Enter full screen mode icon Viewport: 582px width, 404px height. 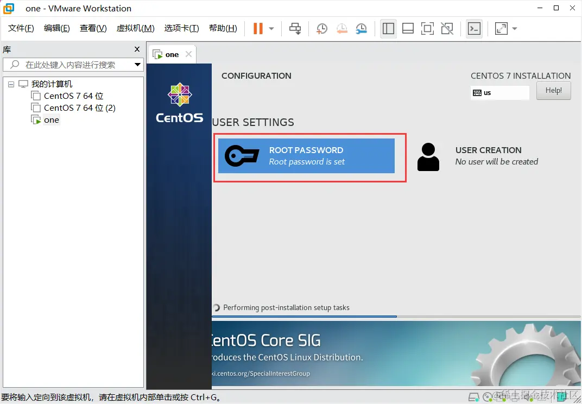click(427, 29)
